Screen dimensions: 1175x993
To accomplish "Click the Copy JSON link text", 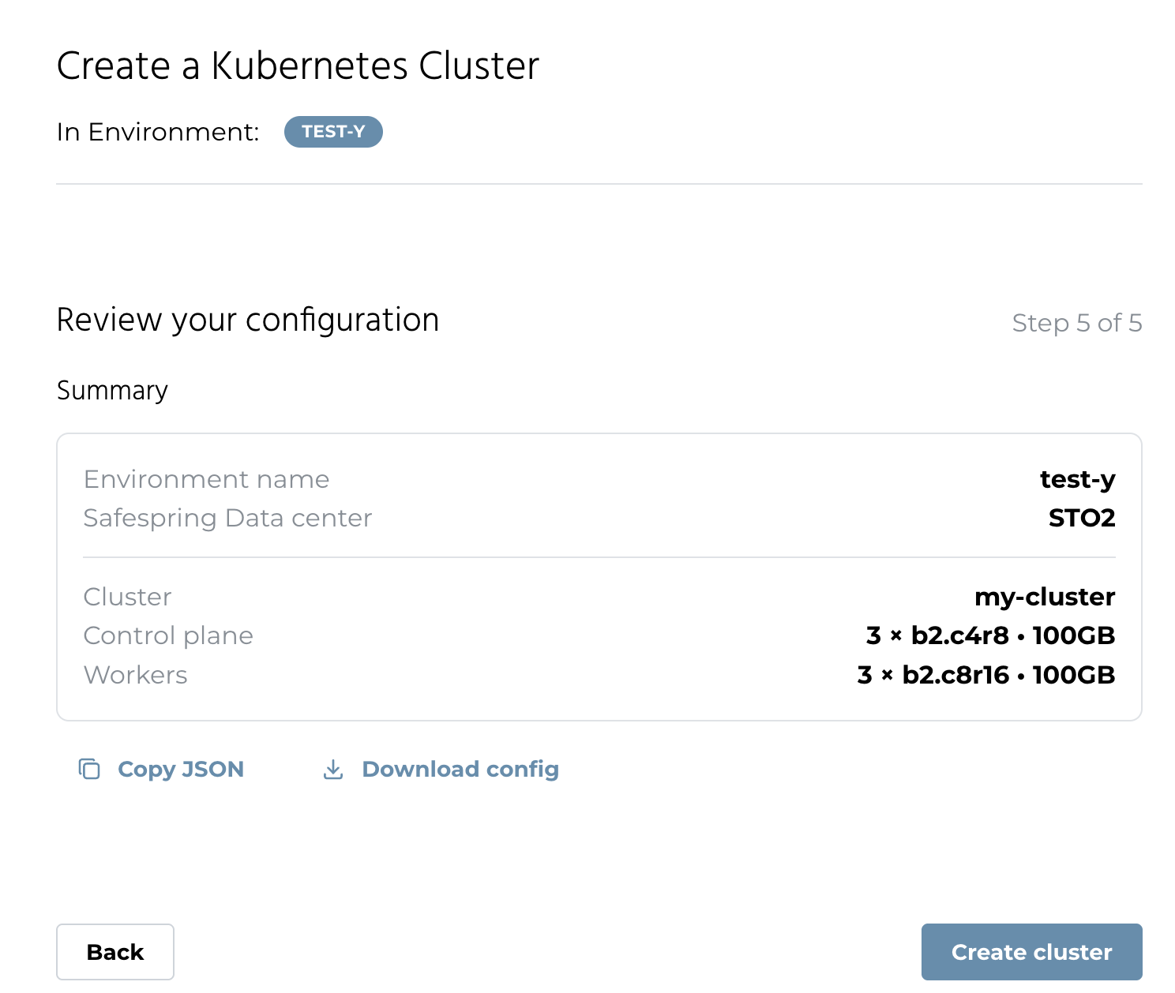I will pos(181,769).
